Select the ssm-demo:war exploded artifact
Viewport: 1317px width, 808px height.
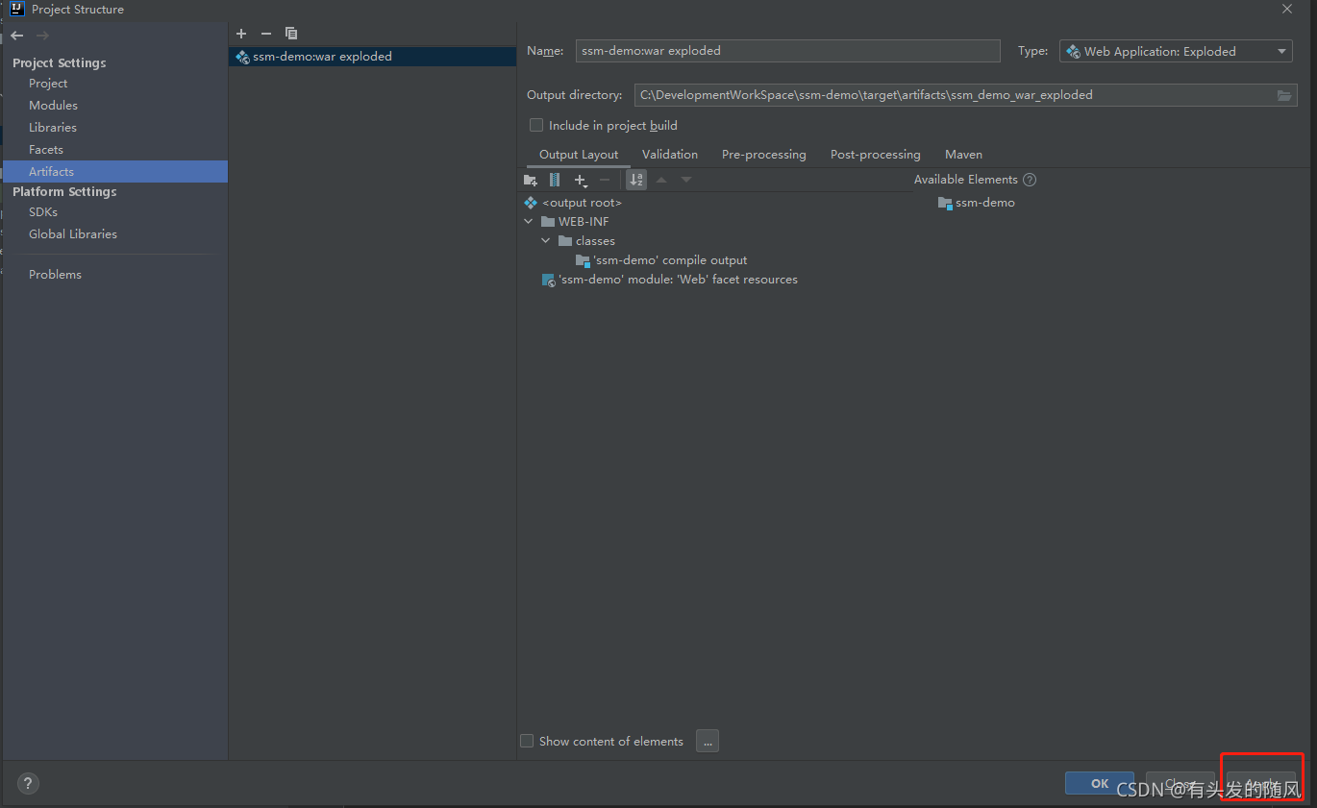point(373,57)
